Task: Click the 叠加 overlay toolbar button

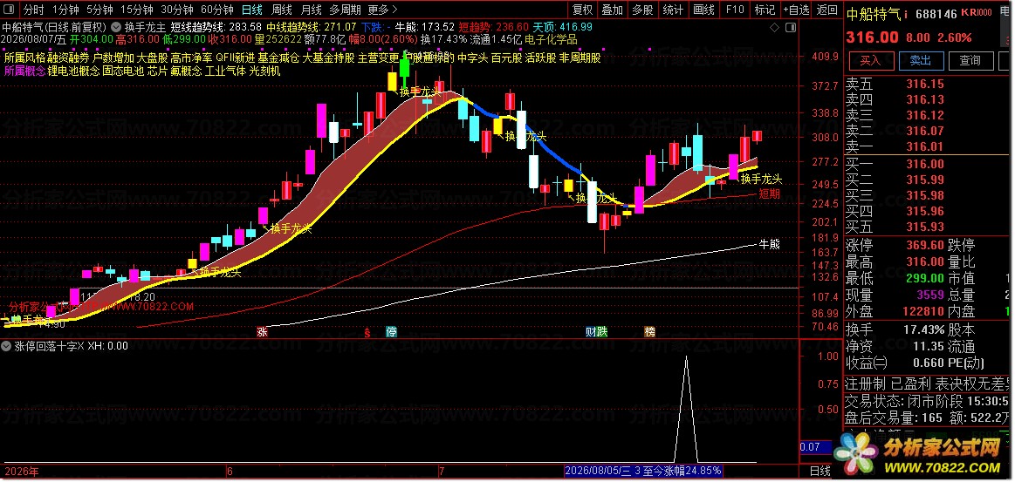Action: 613,10
